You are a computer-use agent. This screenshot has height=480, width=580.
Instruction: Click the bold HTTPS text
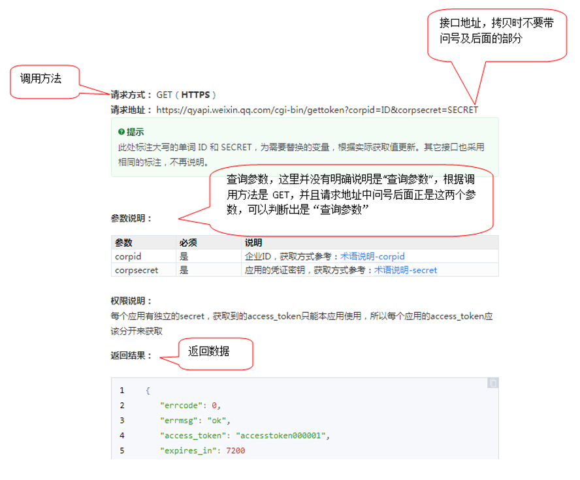195,95
